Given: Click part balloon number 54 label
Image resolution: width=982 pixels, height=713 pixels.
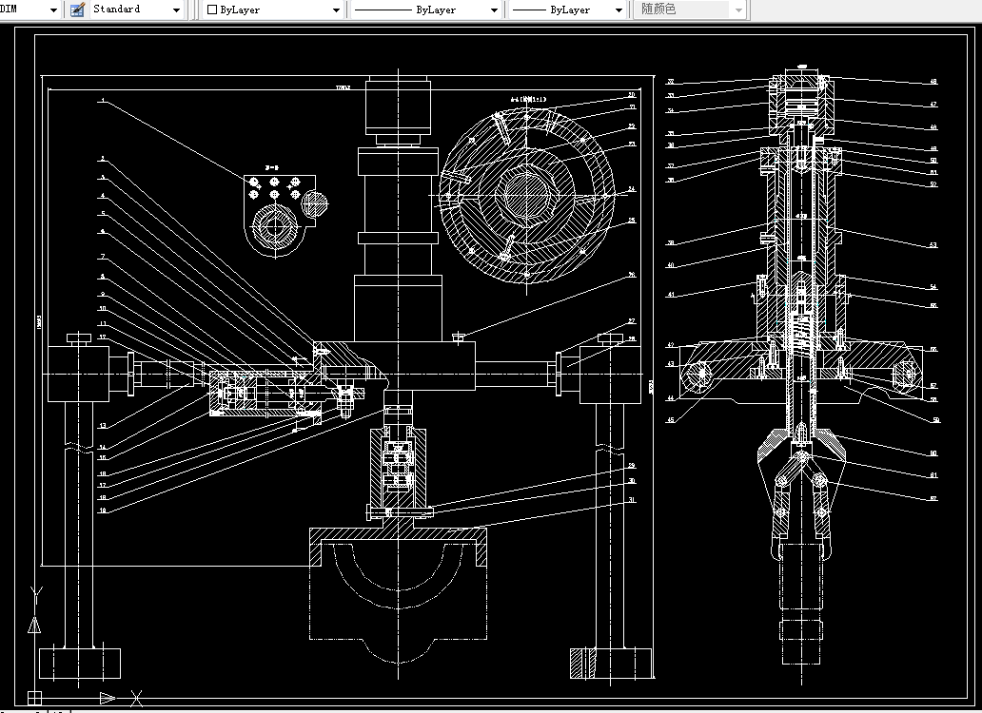Looking at the screenshot, I should pos(933,286).
